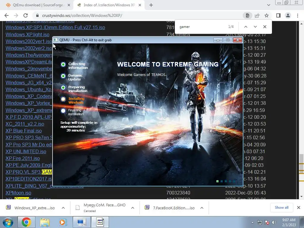The height and width of the screenshot is (228, 304).
Task: Click the Chrome forward arrow
Action: (16, 15)
